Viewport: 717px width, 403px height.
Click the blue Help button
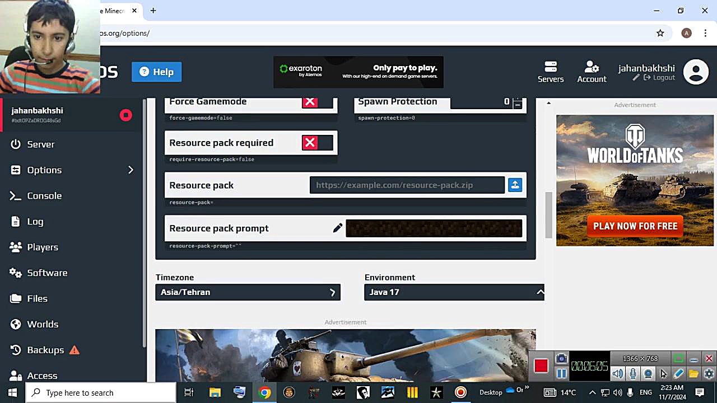click(x=157, y=72)
